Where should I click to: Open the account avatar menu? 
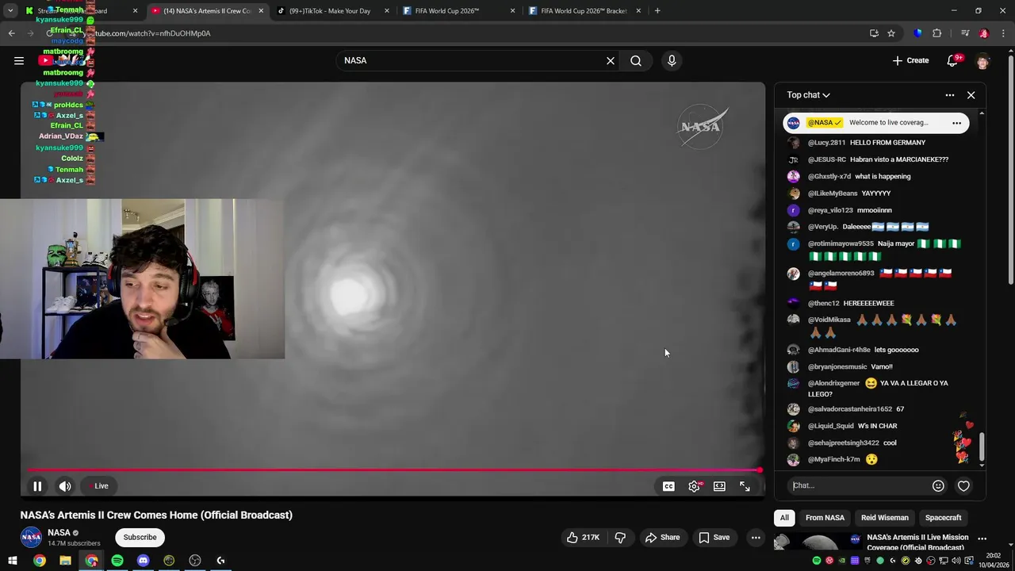coord(983,60)
